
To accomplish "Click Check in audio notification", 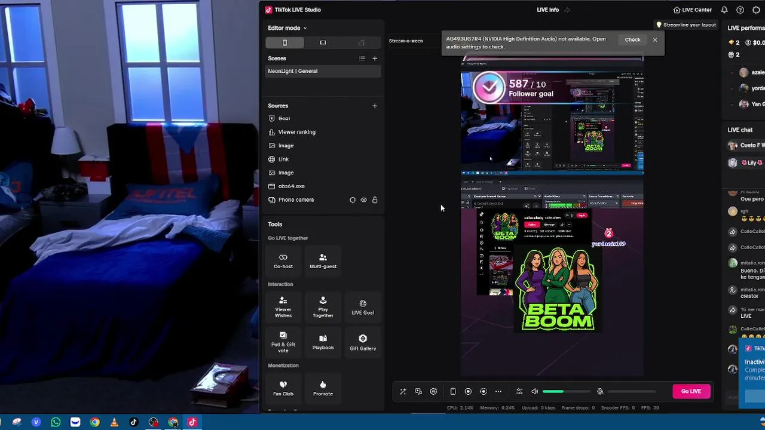I will click(632, 40).
